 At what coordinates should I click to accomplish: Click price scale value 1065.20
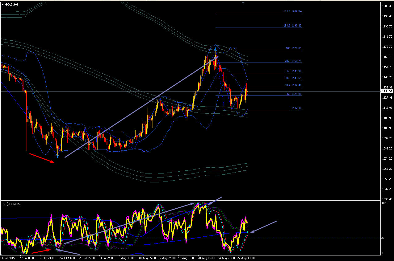tap(387, 169)
